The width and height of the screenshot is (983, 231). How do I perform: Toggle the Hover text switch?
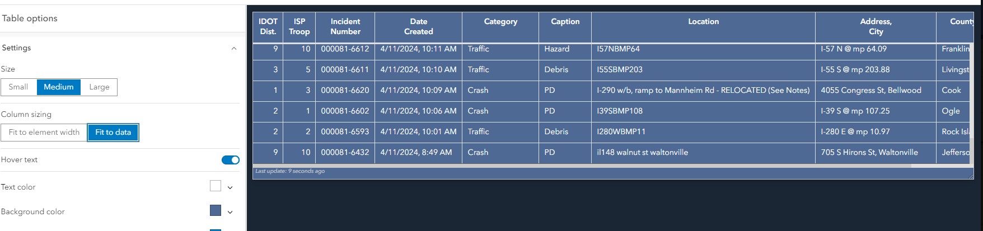point(231,160)
